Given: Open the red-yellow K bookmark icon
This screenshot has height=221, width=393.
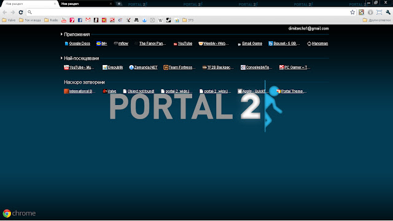Looking at the screenshot, I should coord(104,20).
